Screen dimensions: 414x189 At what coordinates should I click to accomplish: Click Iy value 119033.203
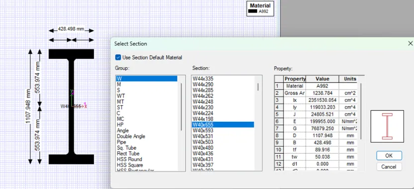pos(322,107)
